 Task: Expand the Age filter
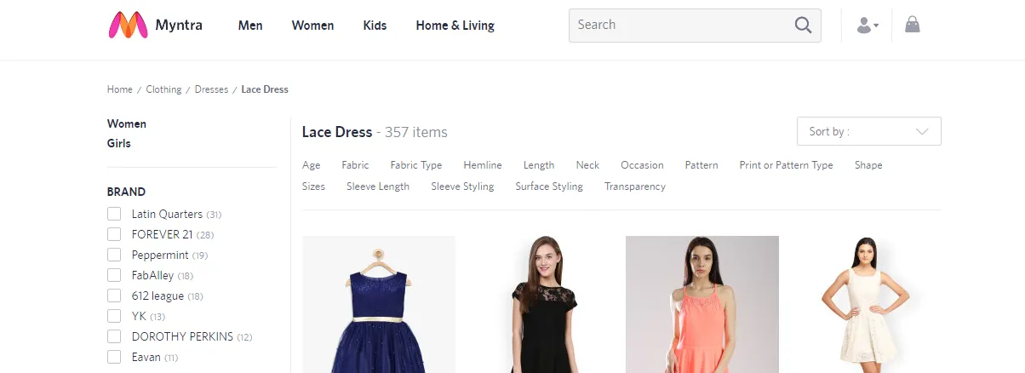point(312,165)
